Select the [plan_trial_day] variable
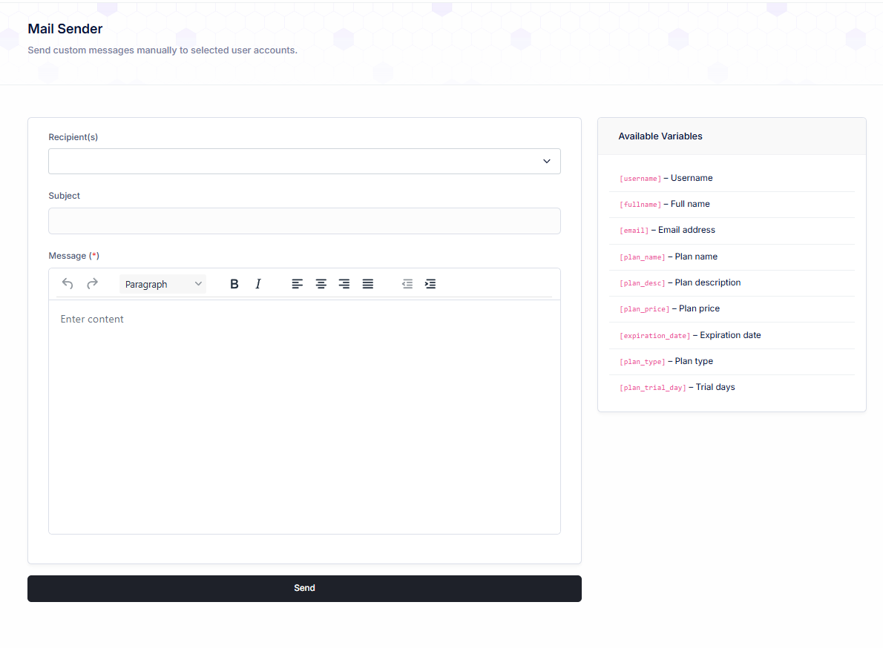The image size is (883, 648). point(653,388)
